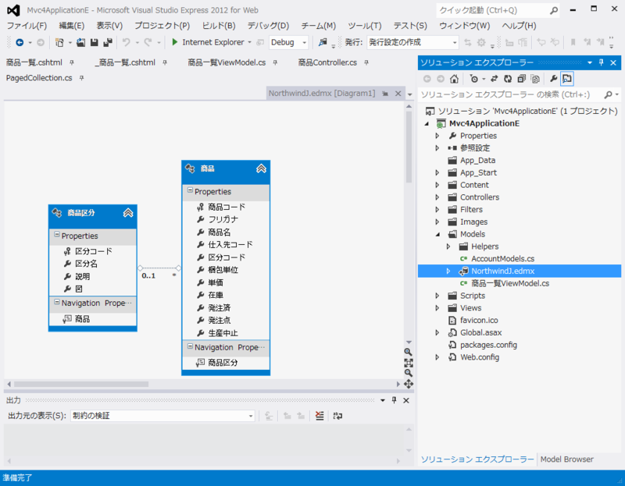Click the Undo toolbar icon

126,42
